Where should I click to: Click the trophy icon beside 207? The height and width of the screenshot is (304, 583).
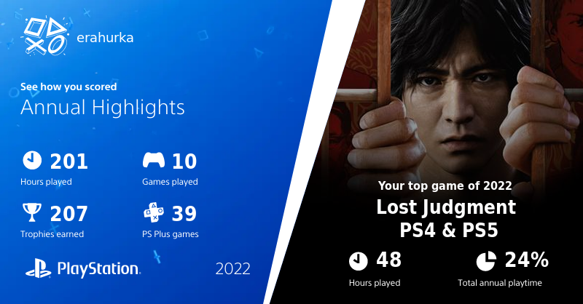(x=31, y=213)
